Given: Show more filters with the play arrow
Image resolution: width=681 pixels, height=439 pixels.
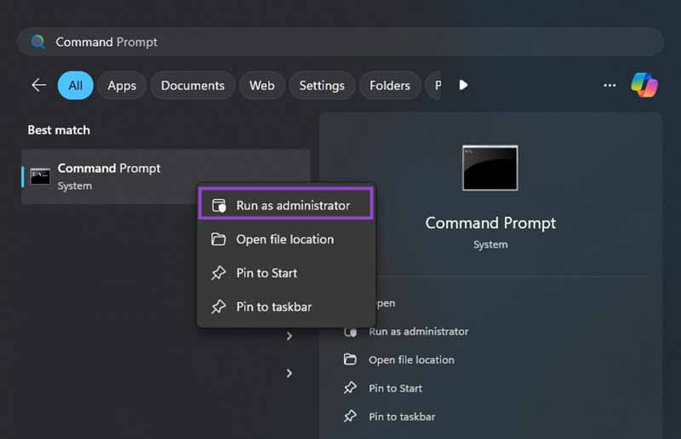Looking at the screenshot, I should [463, 85].
